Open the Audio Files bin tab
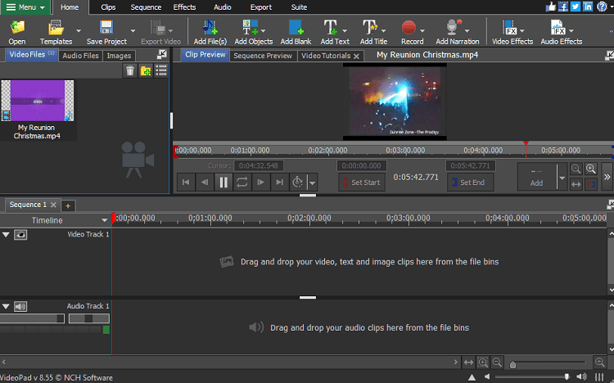This screenshot has height=383, width=614. (81, 56)
